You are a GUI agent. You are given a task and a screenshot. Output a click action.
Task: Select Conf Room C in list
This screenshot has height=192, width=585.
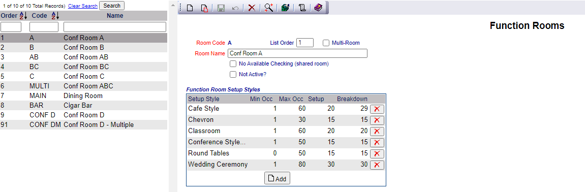(83, 76)
